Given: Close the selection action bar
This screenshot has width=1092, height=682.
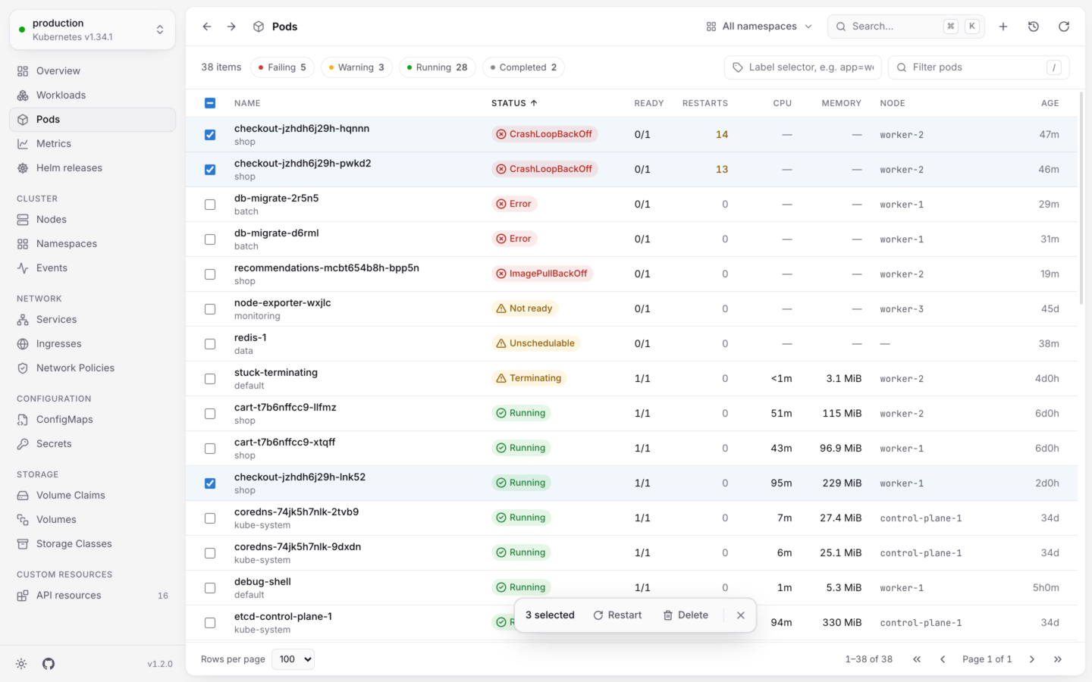Looking at the screenshot, I should pos(741,615).
